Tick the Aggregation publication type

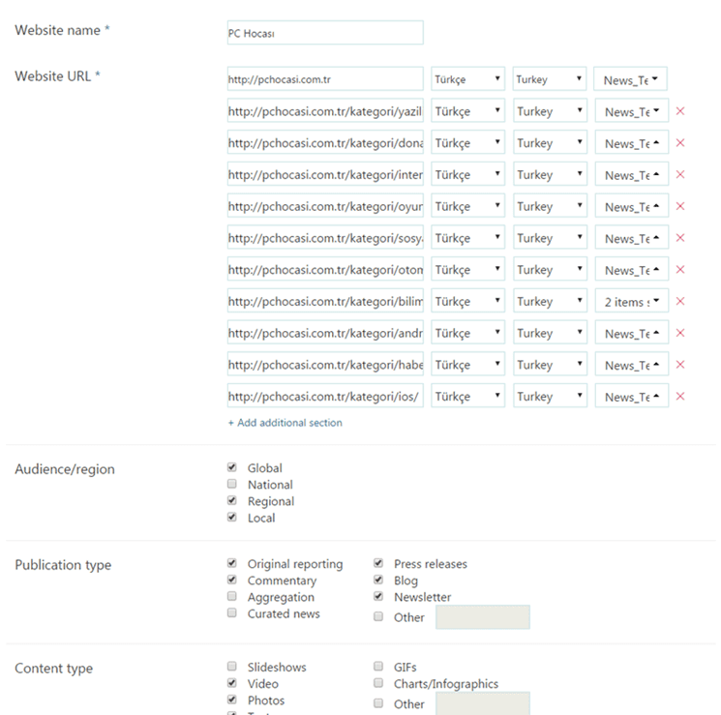pos(232,598)
